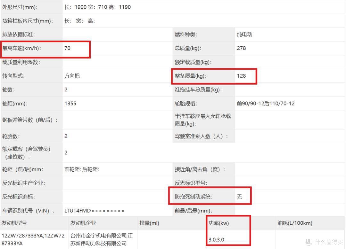Click the 轮距 (前/后)mm label
Image resolution: width=346 pixels, height=249 pixels.
point(23,169)
